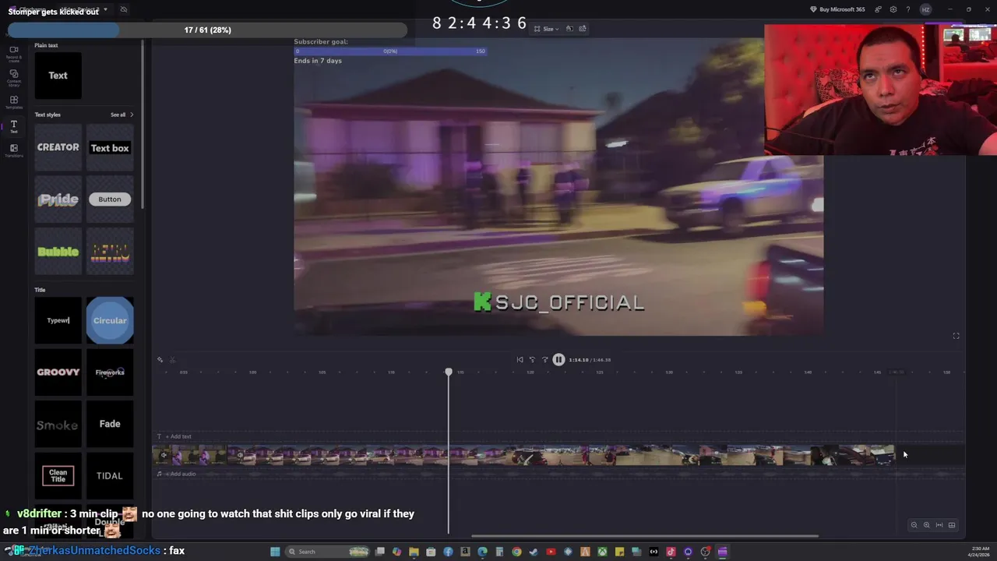The image size is (997, 561).
Task: Pick the Fireworks title
Action: (110, 372)
